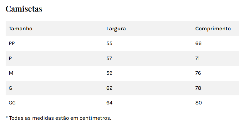Screen dimensions: 239x131
Task: Click length value 80 for GG
Action: 198,103
